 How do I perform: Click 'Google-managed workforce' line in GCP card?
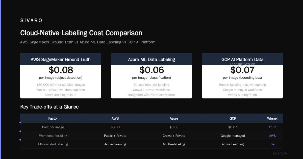click(x=242, y=90)
